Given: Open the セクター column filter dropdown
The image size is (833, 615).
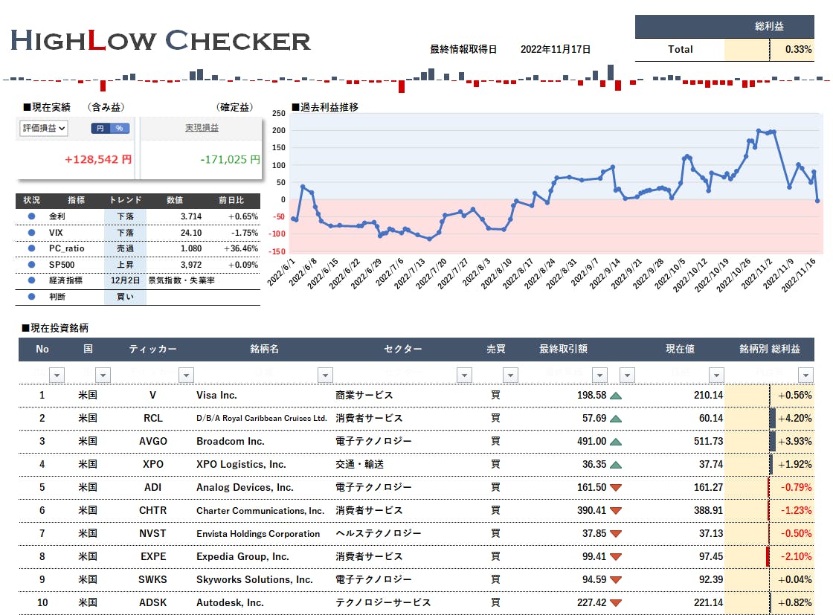Looking at the screenshot, I should [x=464, y=376].
